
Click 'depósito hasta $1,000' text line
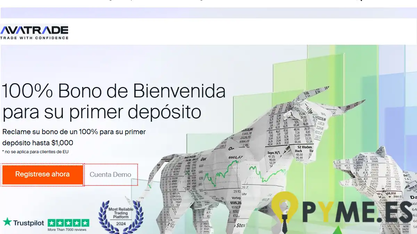pyautogui.click(x=38, y=143)
